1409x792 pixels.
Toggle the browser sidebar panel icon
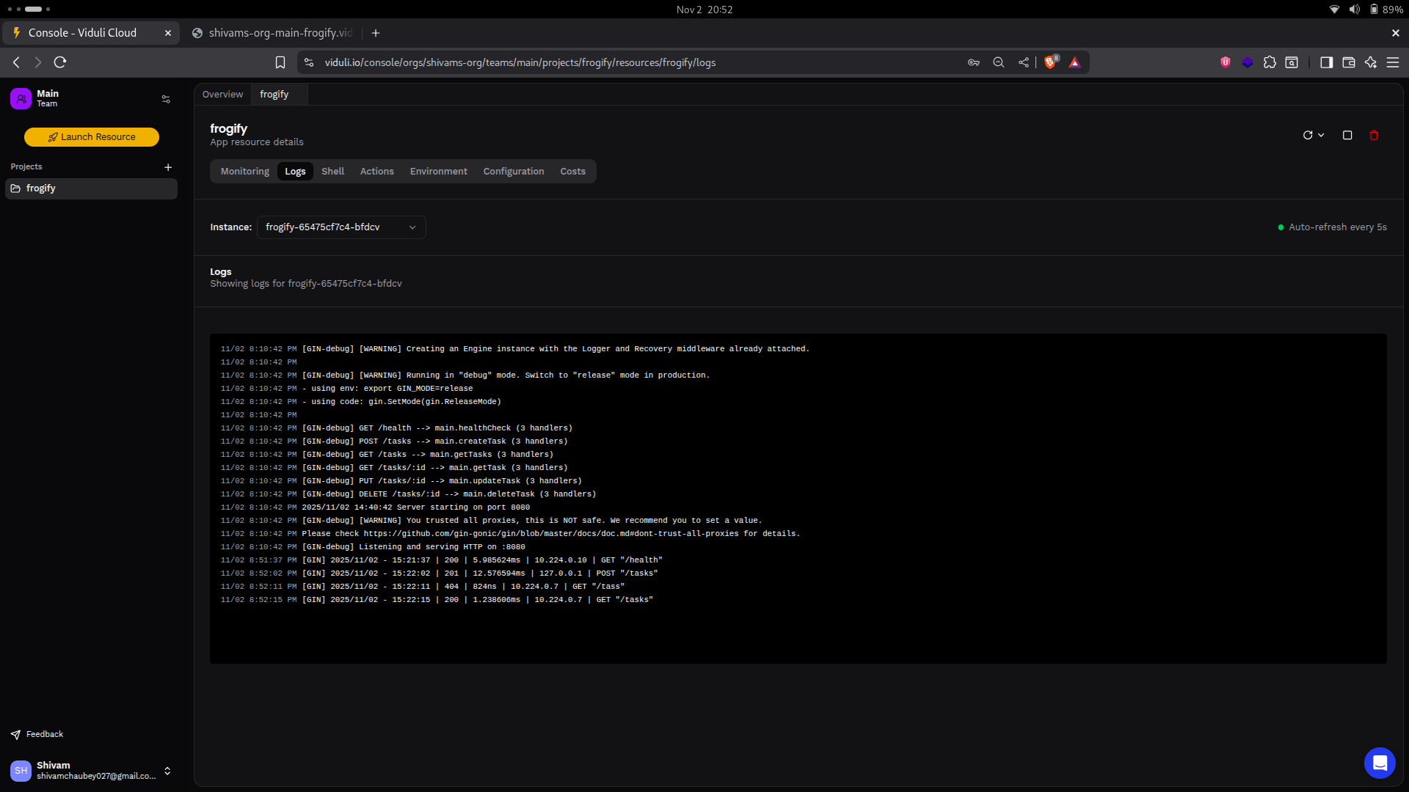point(1326,62)
